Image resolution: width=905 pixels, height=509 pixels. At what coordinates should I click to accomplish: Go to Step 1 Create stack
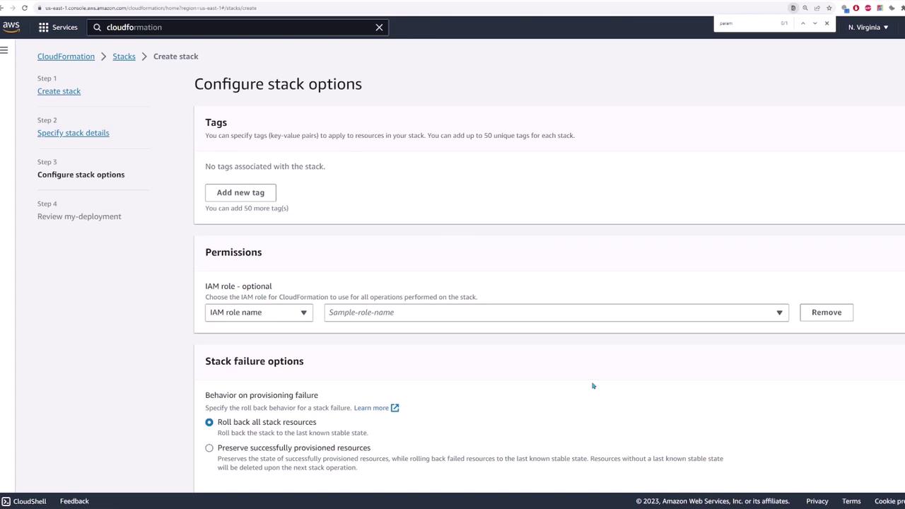tap(59, 91)
